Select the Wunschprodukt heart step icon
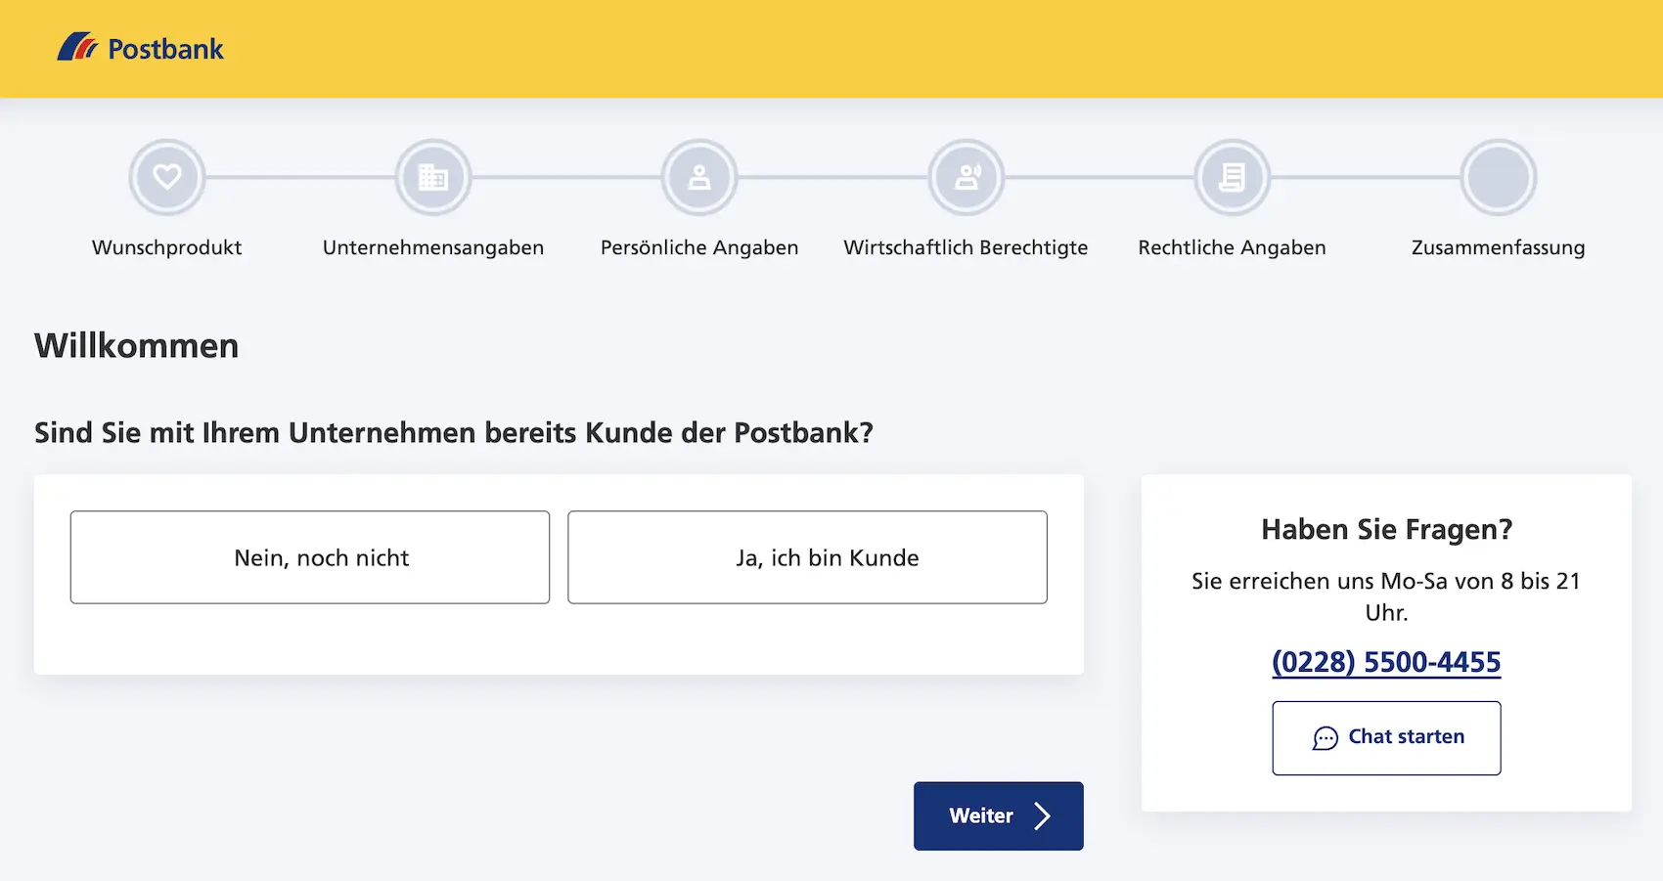 pyautogui.click(x=167, y=177)
